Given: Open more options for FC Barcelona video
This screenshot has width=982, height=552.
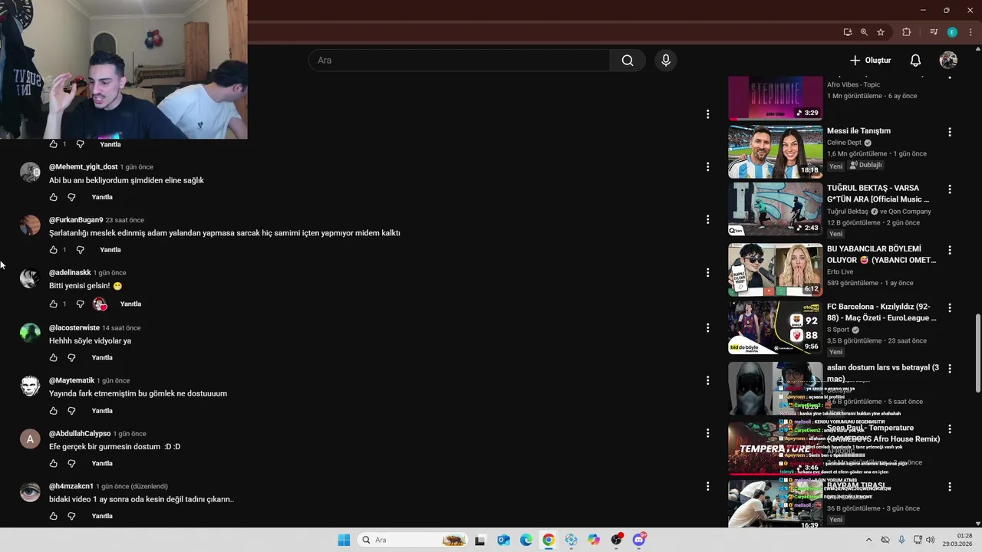Looking at the screenshot, I should 950,308.
